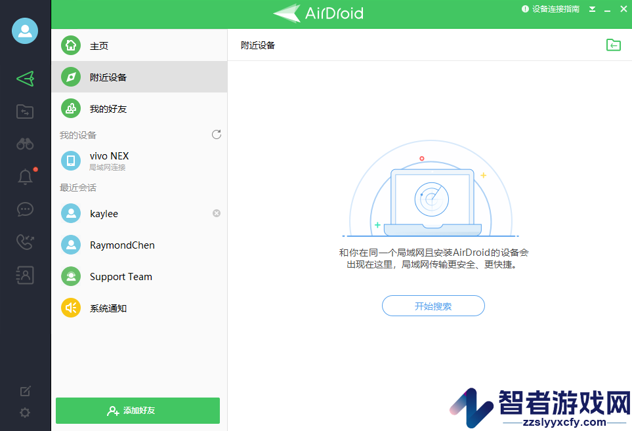Click the friends icon beside 我的好友

point(71,108)
